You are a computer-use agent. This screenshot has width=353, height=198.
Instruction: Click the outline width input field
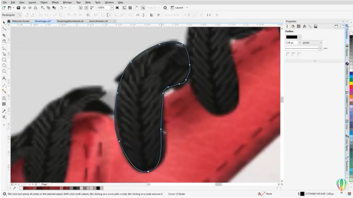click(x=291, y=43)
